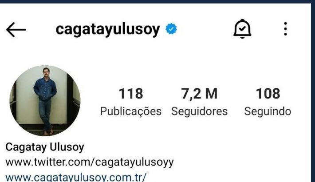Select the cagatayulusoy username header
Image resolution: width=315 pixels, height=182 pixels.
(108, 30)
